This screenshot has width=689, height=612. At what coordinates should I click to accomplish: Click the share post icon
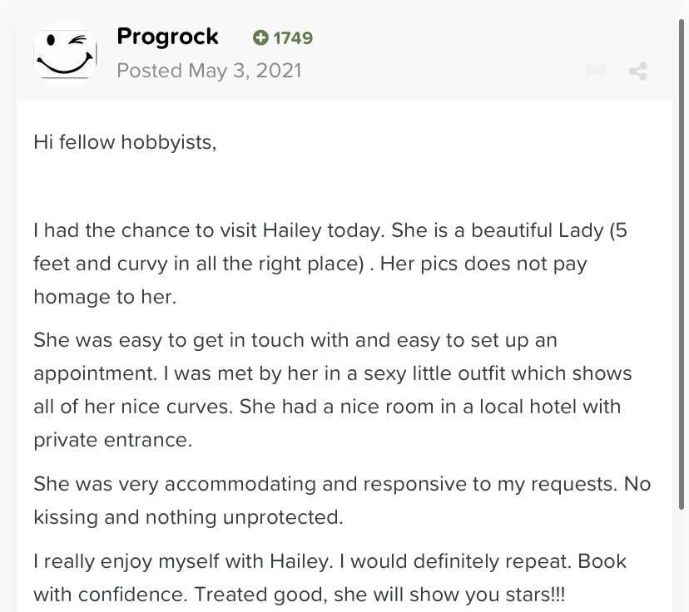638,71
